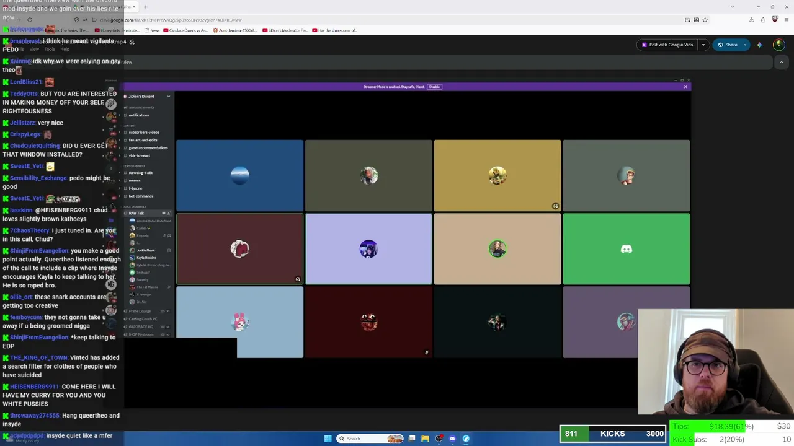
Task: Open the blue app icon on taskbar
Action: pyautogui.click(x=466, y=439)
